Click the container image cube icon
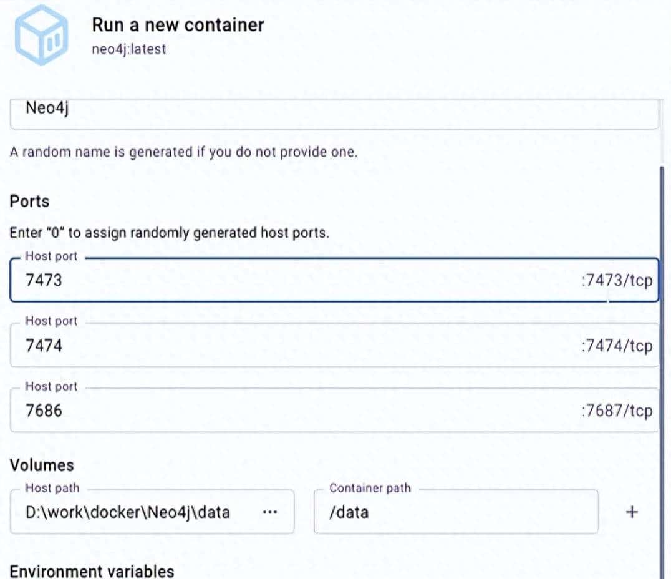Image resolution: width=671 pixels, height=579 pixels. [x=41, y=34]
